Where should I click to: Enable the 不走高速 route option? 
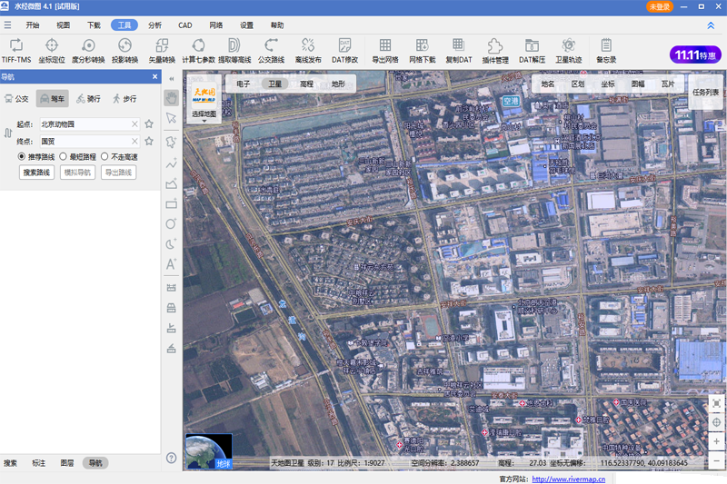(x=105, y=157)
